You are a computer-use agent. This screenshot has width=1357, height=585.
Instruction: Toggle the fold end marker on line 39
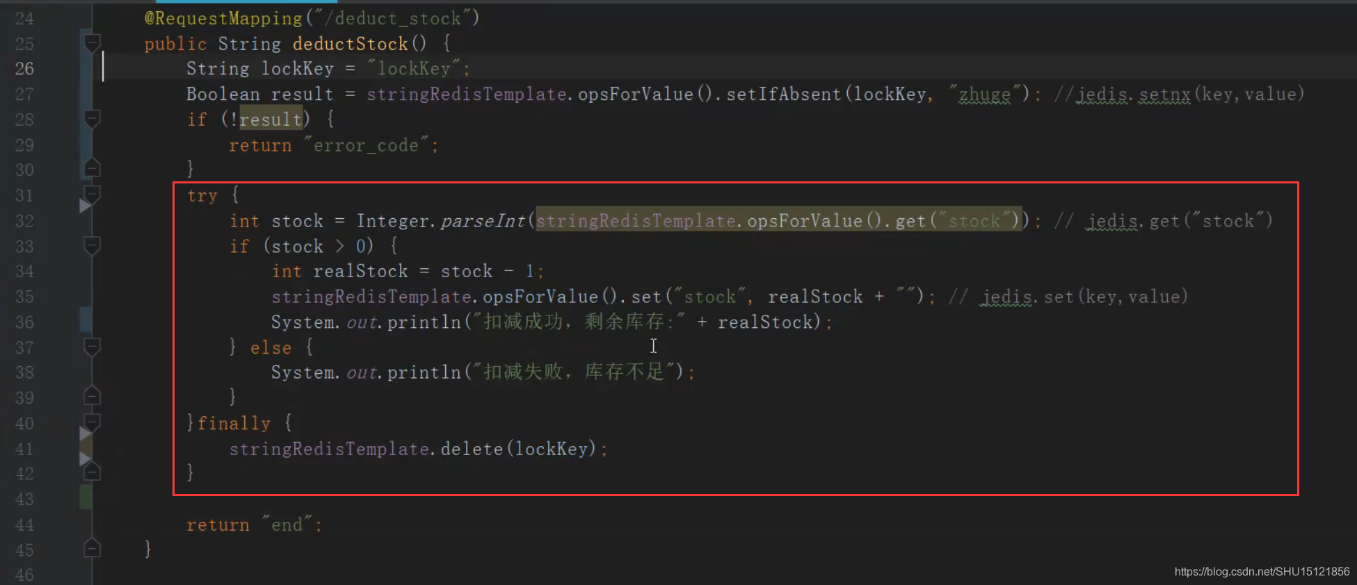92,397
